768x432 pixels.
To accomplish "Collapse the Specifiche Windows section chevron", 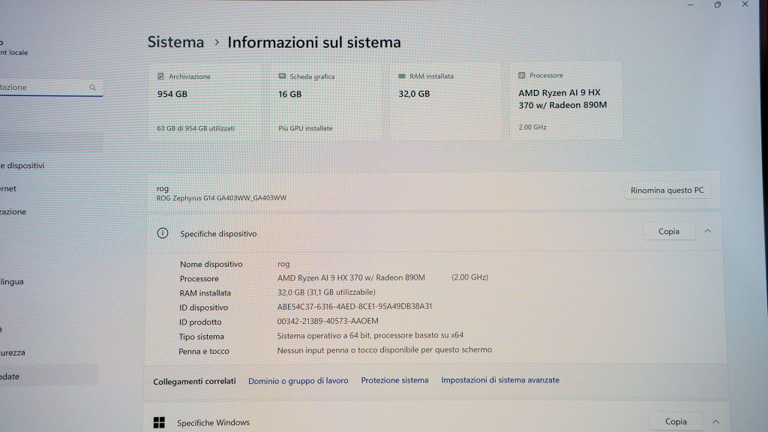I will point(715,421).
